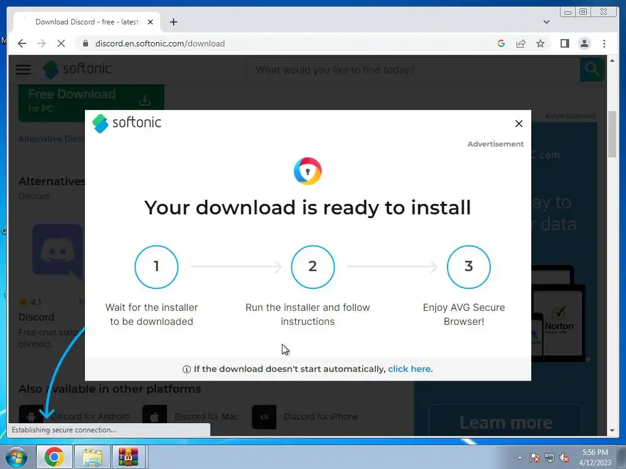Open Windows Explorer from taskbar
Screen dimensions: 626x469
pyautogui.click(x=92, y=457)
